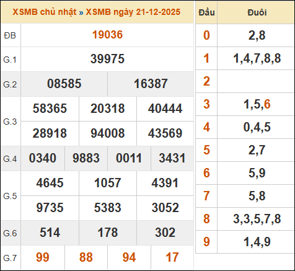Select G.5 number 5383
The width and height of the screenshot is (295, 271).
[x=108, y=208]
